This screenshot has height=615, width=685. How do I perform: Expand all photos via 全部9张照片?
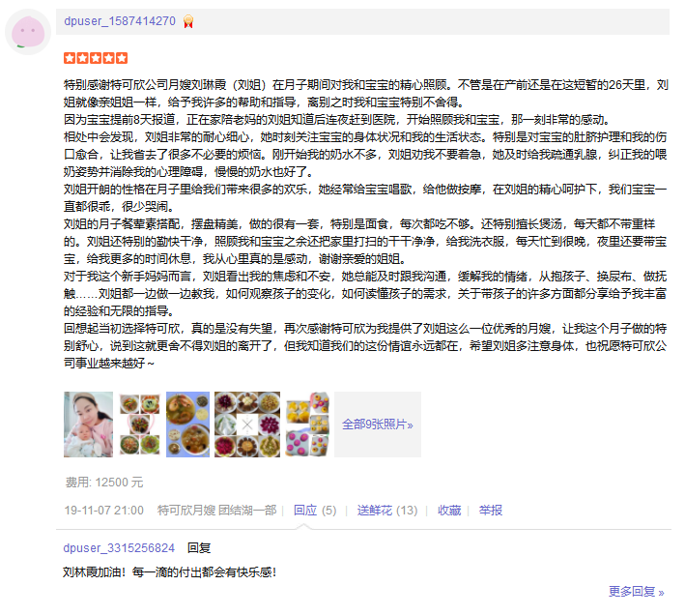(378, 425)
